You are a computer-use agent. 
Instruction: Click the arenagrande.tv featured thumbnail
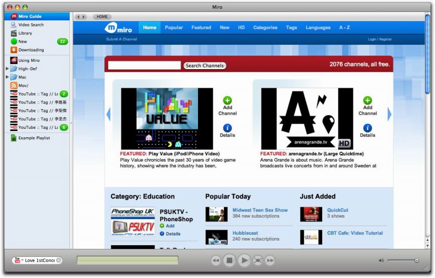[307, 119]
